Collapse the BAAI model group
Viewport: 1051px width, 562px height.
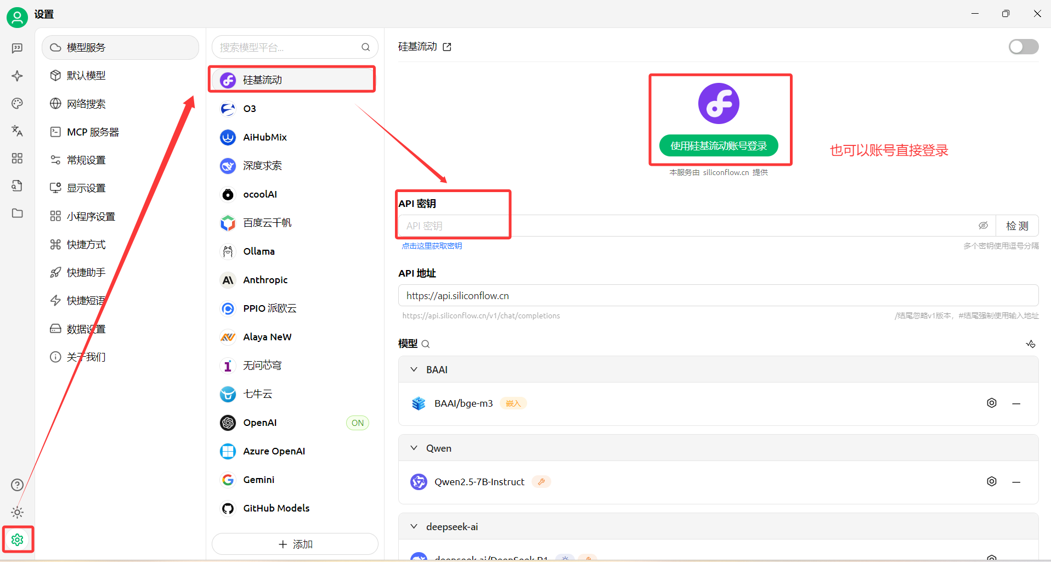click(x=414, y=369)
